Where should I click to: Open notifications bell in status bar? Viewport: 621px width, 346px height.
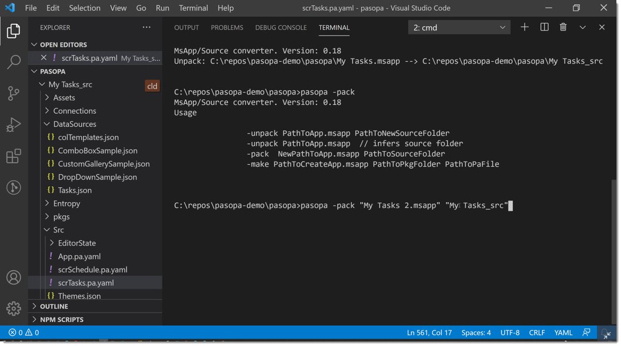coord(605,333)
